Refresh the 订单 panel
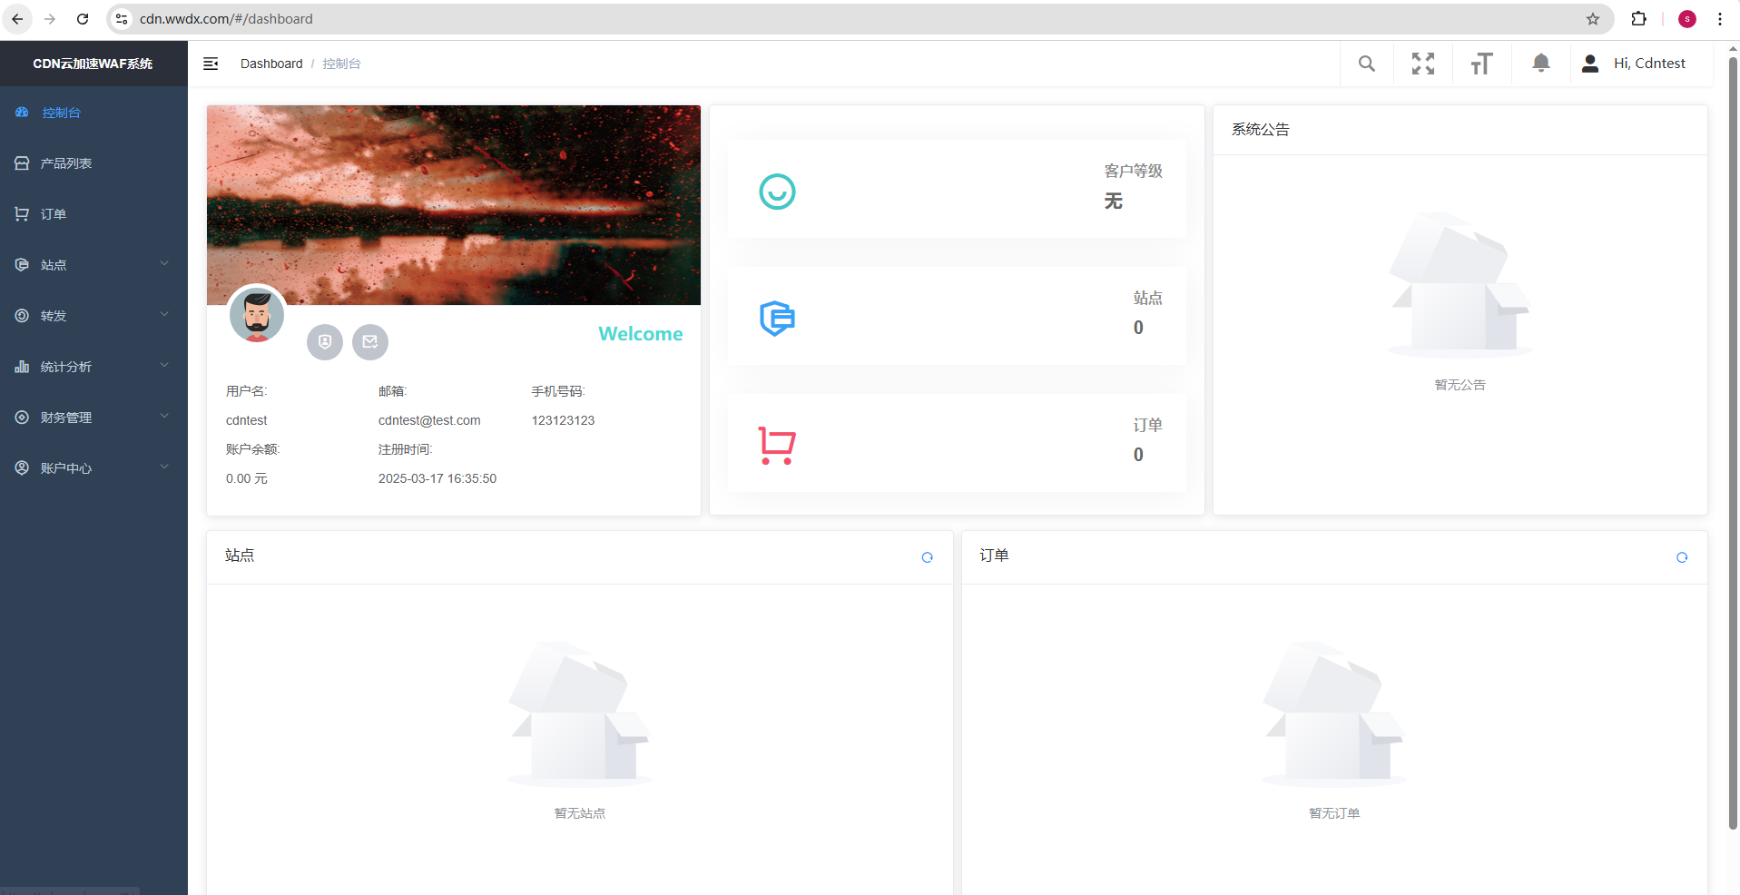The image size is (1740, 895). [1681, 557]
